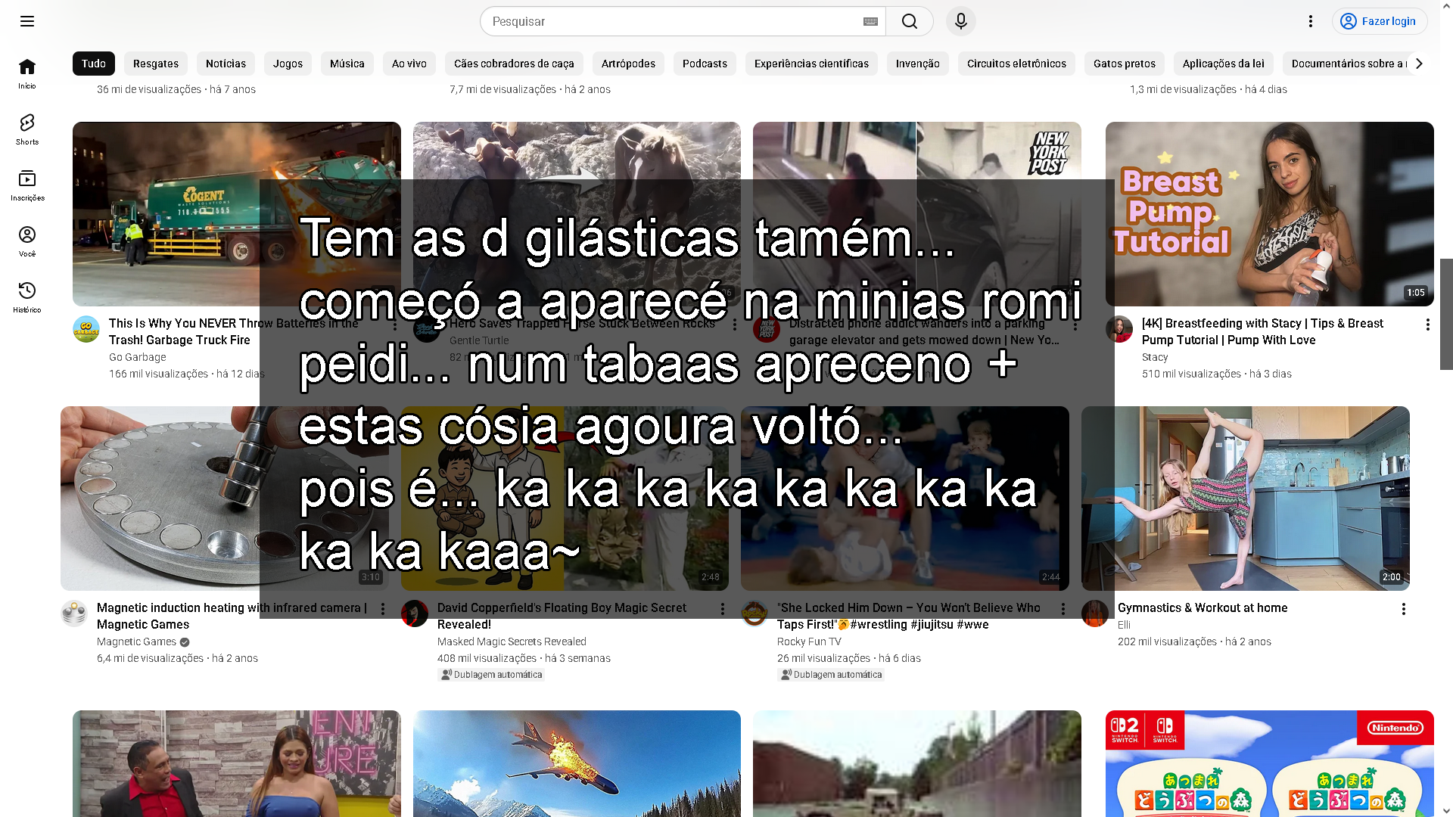Select the Notícias filter chip
1453x817 pixels.
pos(226,64)
